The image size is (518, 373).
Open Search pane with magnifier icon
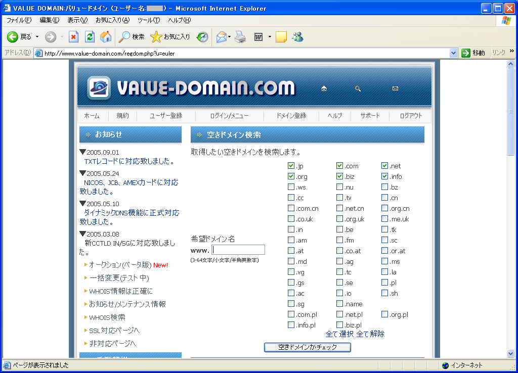[124, 37]
